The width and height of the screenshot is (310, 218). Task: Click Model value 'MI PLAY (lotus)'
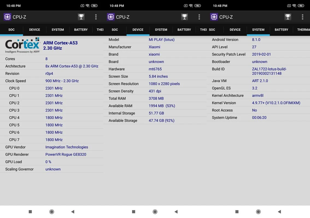162,40
